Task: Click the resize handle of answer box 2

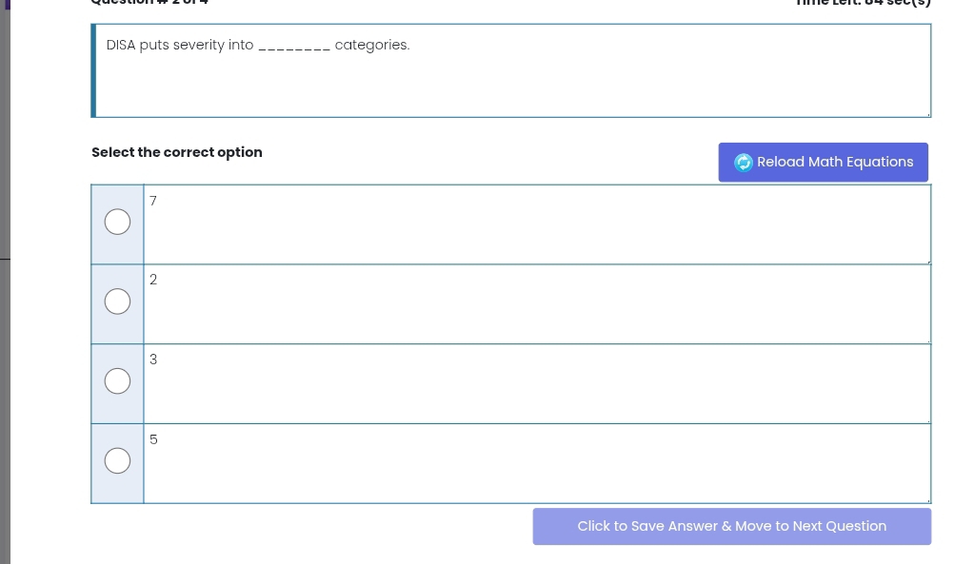Action: (x=927, y=340)
